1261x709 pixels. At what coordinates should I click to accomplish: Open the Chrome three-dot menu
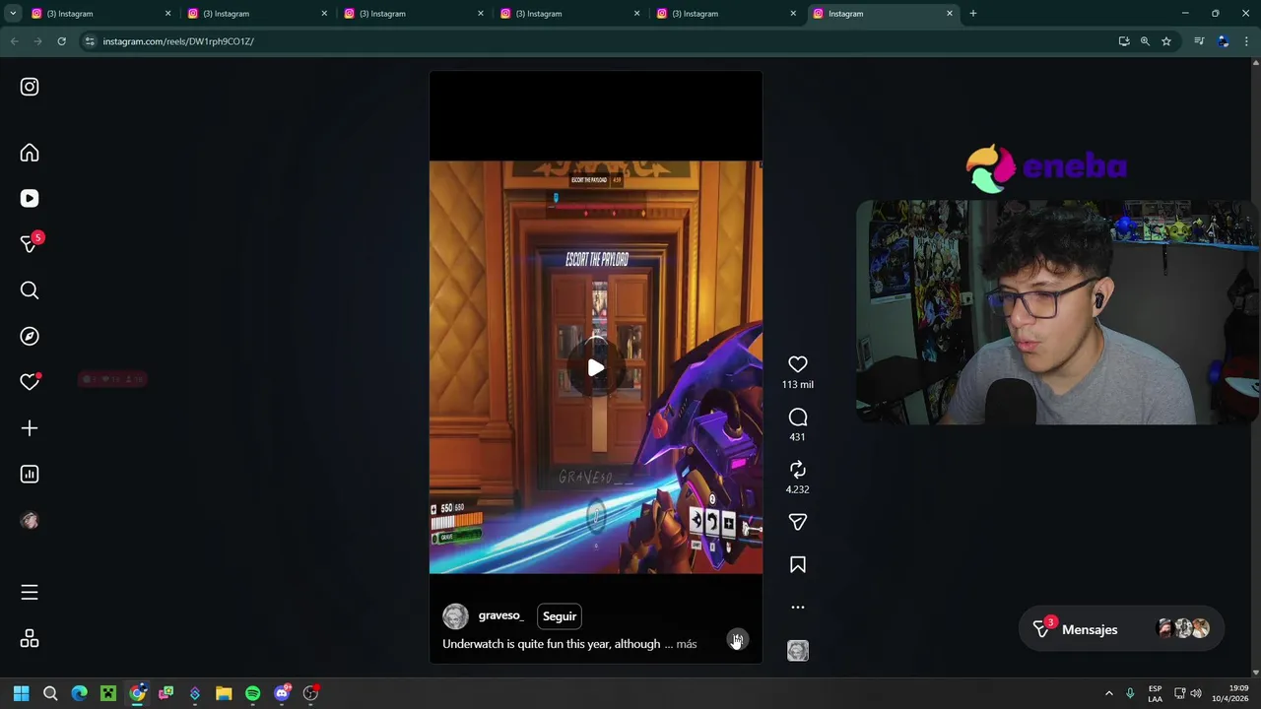(1246, 41)
